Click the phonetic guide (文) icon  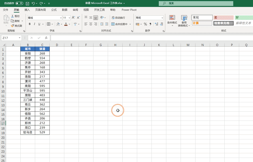[x=75, y=24]
